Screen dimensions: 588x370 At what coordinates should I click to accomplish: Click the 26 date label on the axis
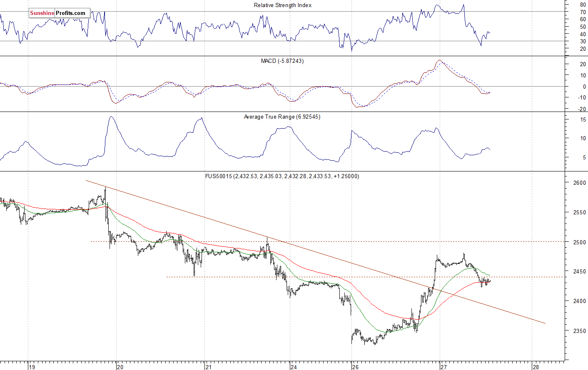(x=355, y=367)
